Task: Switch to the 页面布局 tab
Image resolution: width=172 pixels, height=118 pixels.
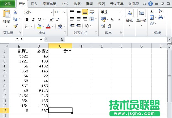Action: click(x=50, y=4)
